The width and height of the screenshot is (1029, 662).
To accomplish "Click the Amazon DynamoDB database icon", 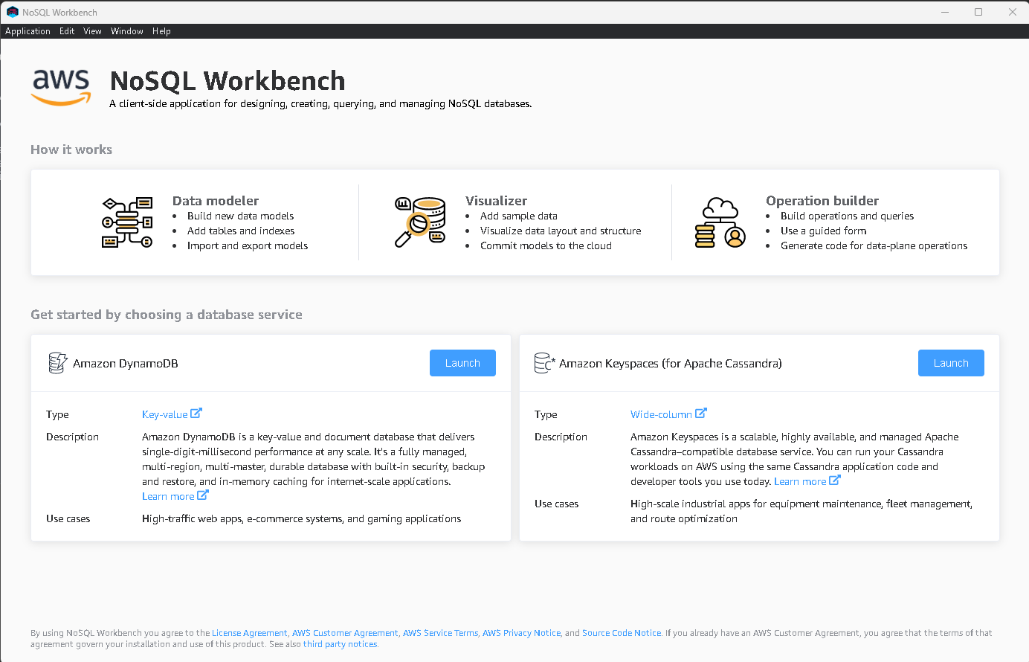I will tap(57, 363).
